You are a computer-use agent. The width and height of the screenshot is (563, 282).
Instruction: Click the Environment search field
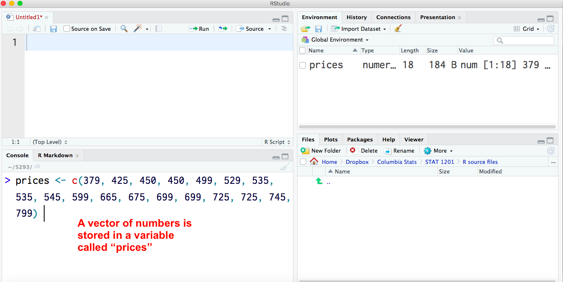coord(524,40)
